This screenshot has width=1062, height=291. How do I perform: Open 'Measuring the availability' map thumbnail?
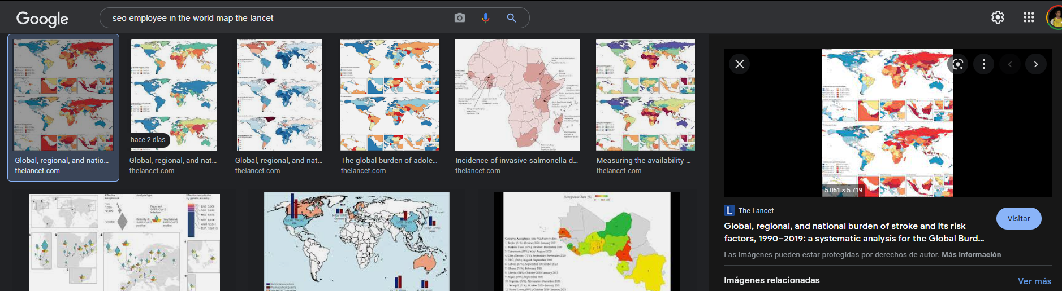645,95
